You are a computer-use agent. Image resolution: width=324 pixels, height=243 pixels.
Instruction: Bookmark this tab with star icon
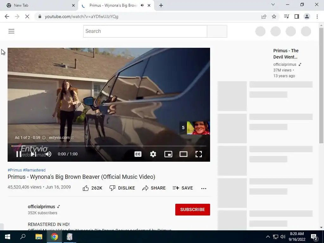[x=274, y=16]
